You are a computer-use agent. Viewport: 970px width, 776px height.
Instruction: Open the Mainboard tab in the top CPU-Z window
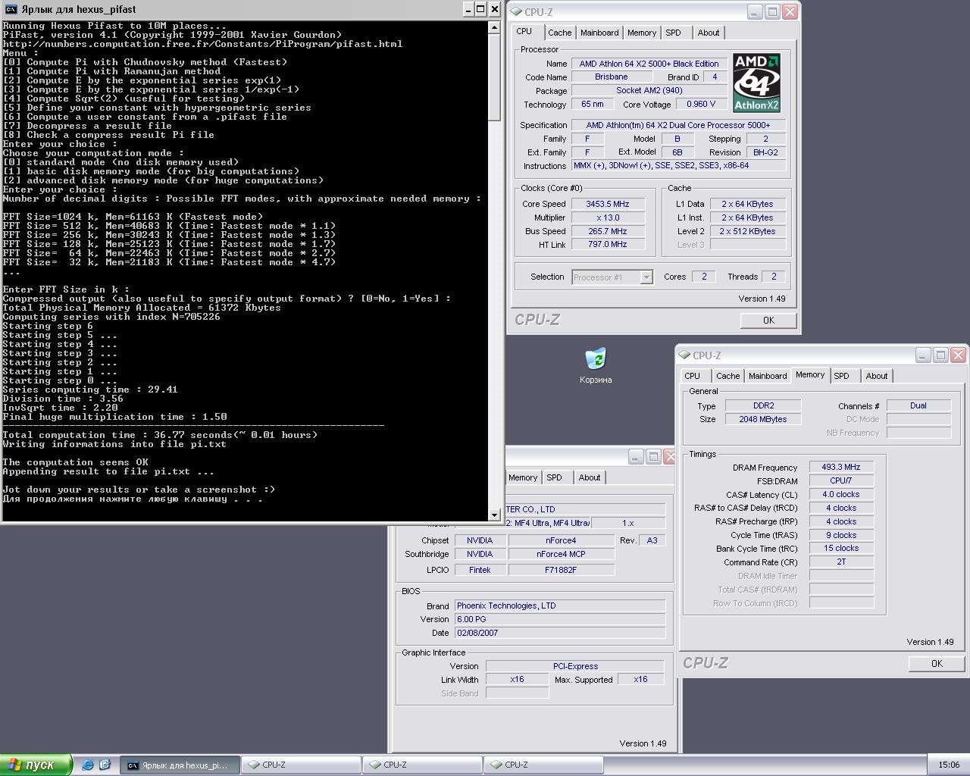point(599,33)
